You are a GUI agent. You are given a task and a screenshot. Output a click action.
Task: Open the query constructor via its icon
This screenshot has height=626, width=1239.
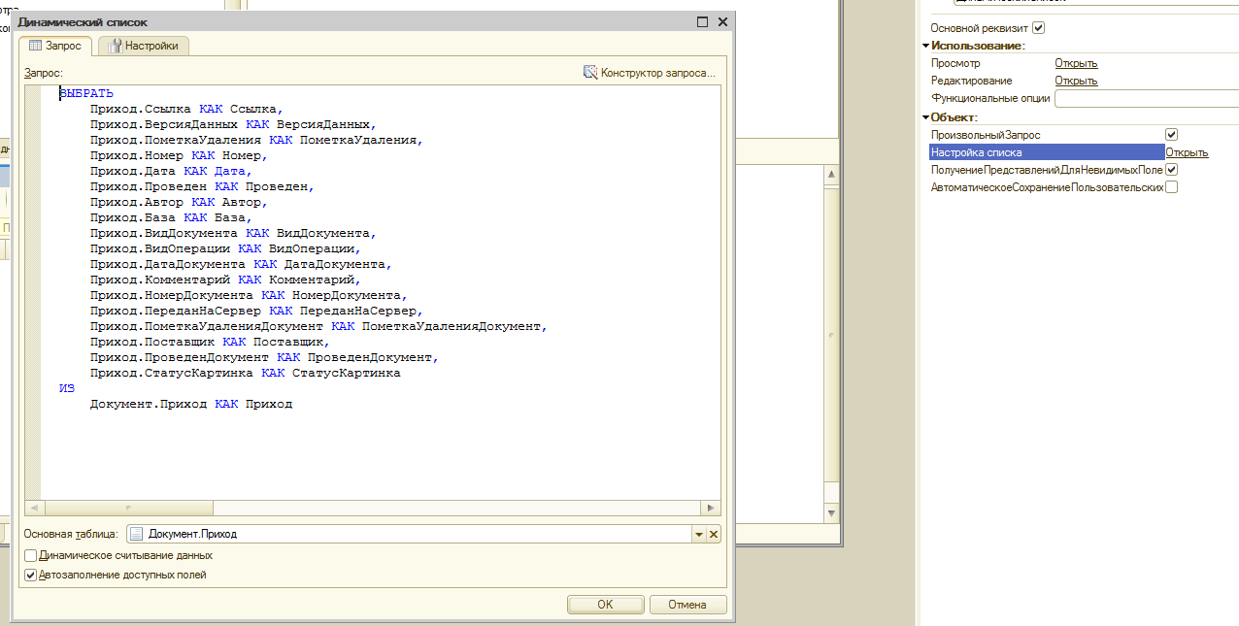click(x=590, y=73)
